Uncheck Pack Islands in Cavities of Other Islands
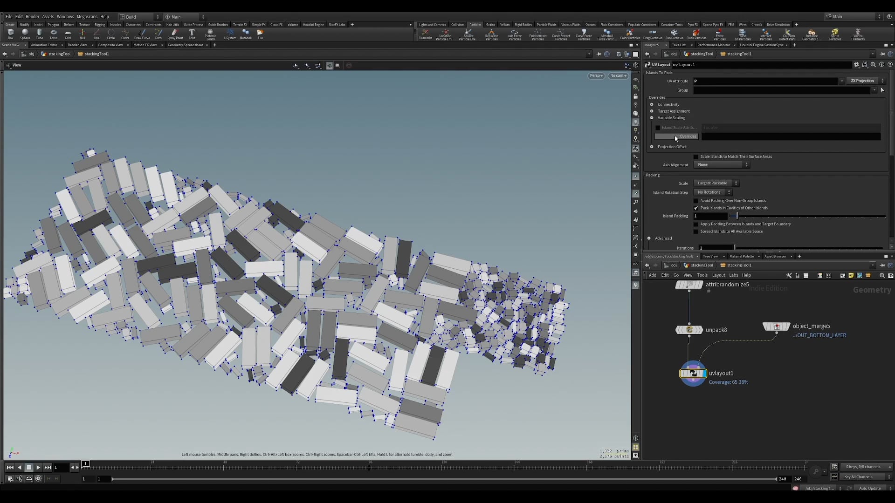This screenshot has width=895, height=503. click(696, 208)
